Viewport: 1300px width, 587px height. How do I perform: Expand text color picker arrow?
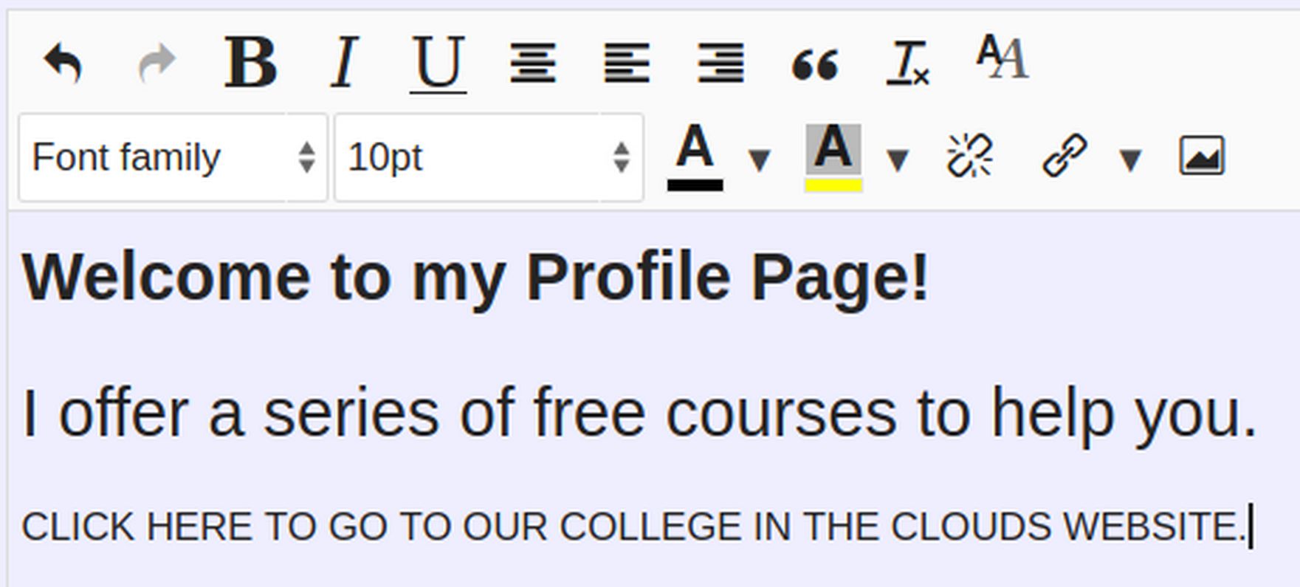pyautogui.click(x=760, y=159)
